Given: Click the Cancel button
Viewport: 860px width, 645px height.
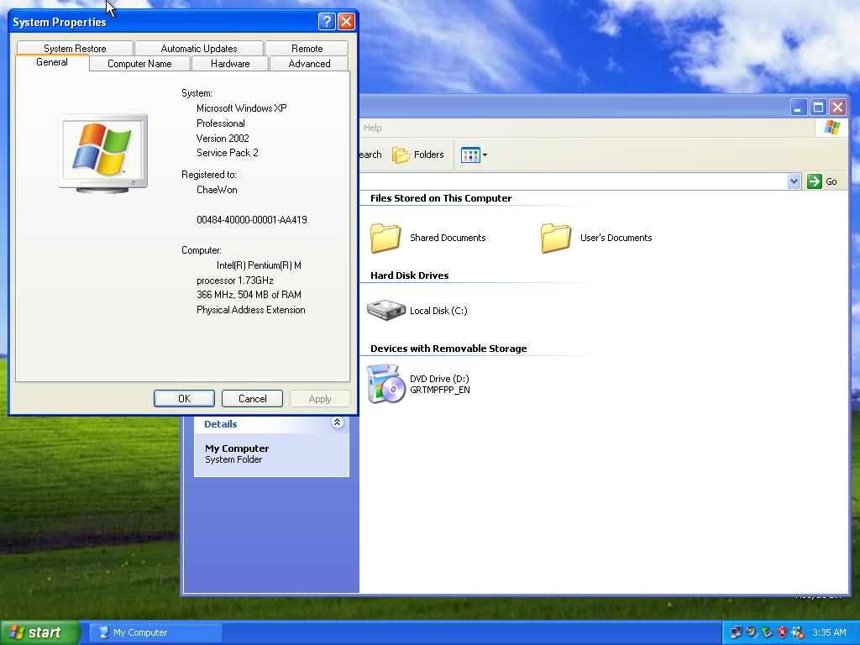Looking at the screenshot, I should (252, 399).
